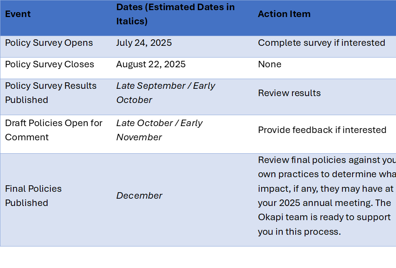Click the italic 'December' date cell
This screenshot has width=396, height=268.
pos(139,196)
